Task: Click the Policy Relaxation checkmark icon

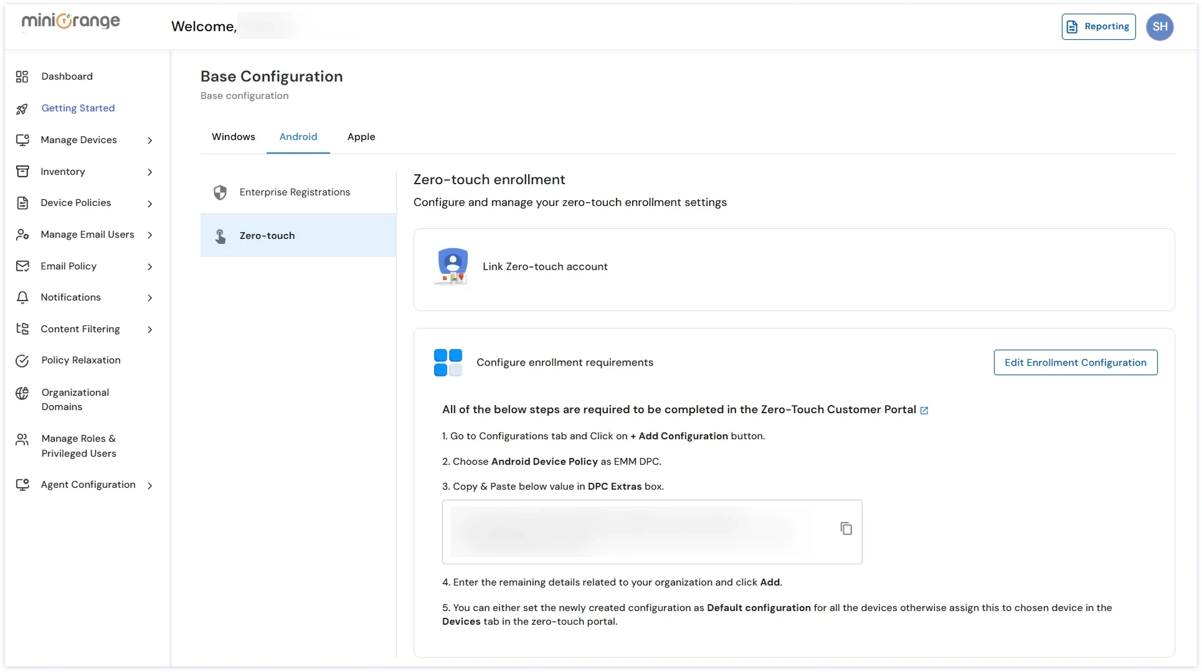Action: tap(22, 360)
